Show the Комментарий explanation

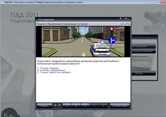click(120, 106)
